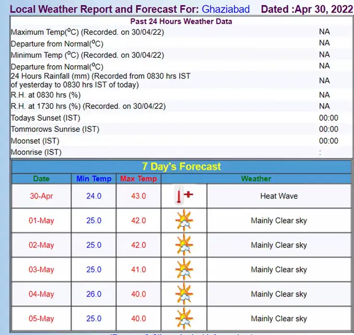Click the Heat Wave thermometer icon for 30-Apr
354x335 pixels.
tap(184, 196)
